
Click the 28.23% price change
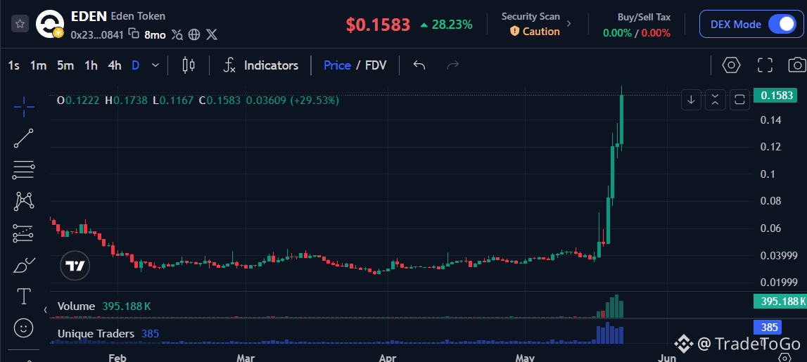[446, 24]
